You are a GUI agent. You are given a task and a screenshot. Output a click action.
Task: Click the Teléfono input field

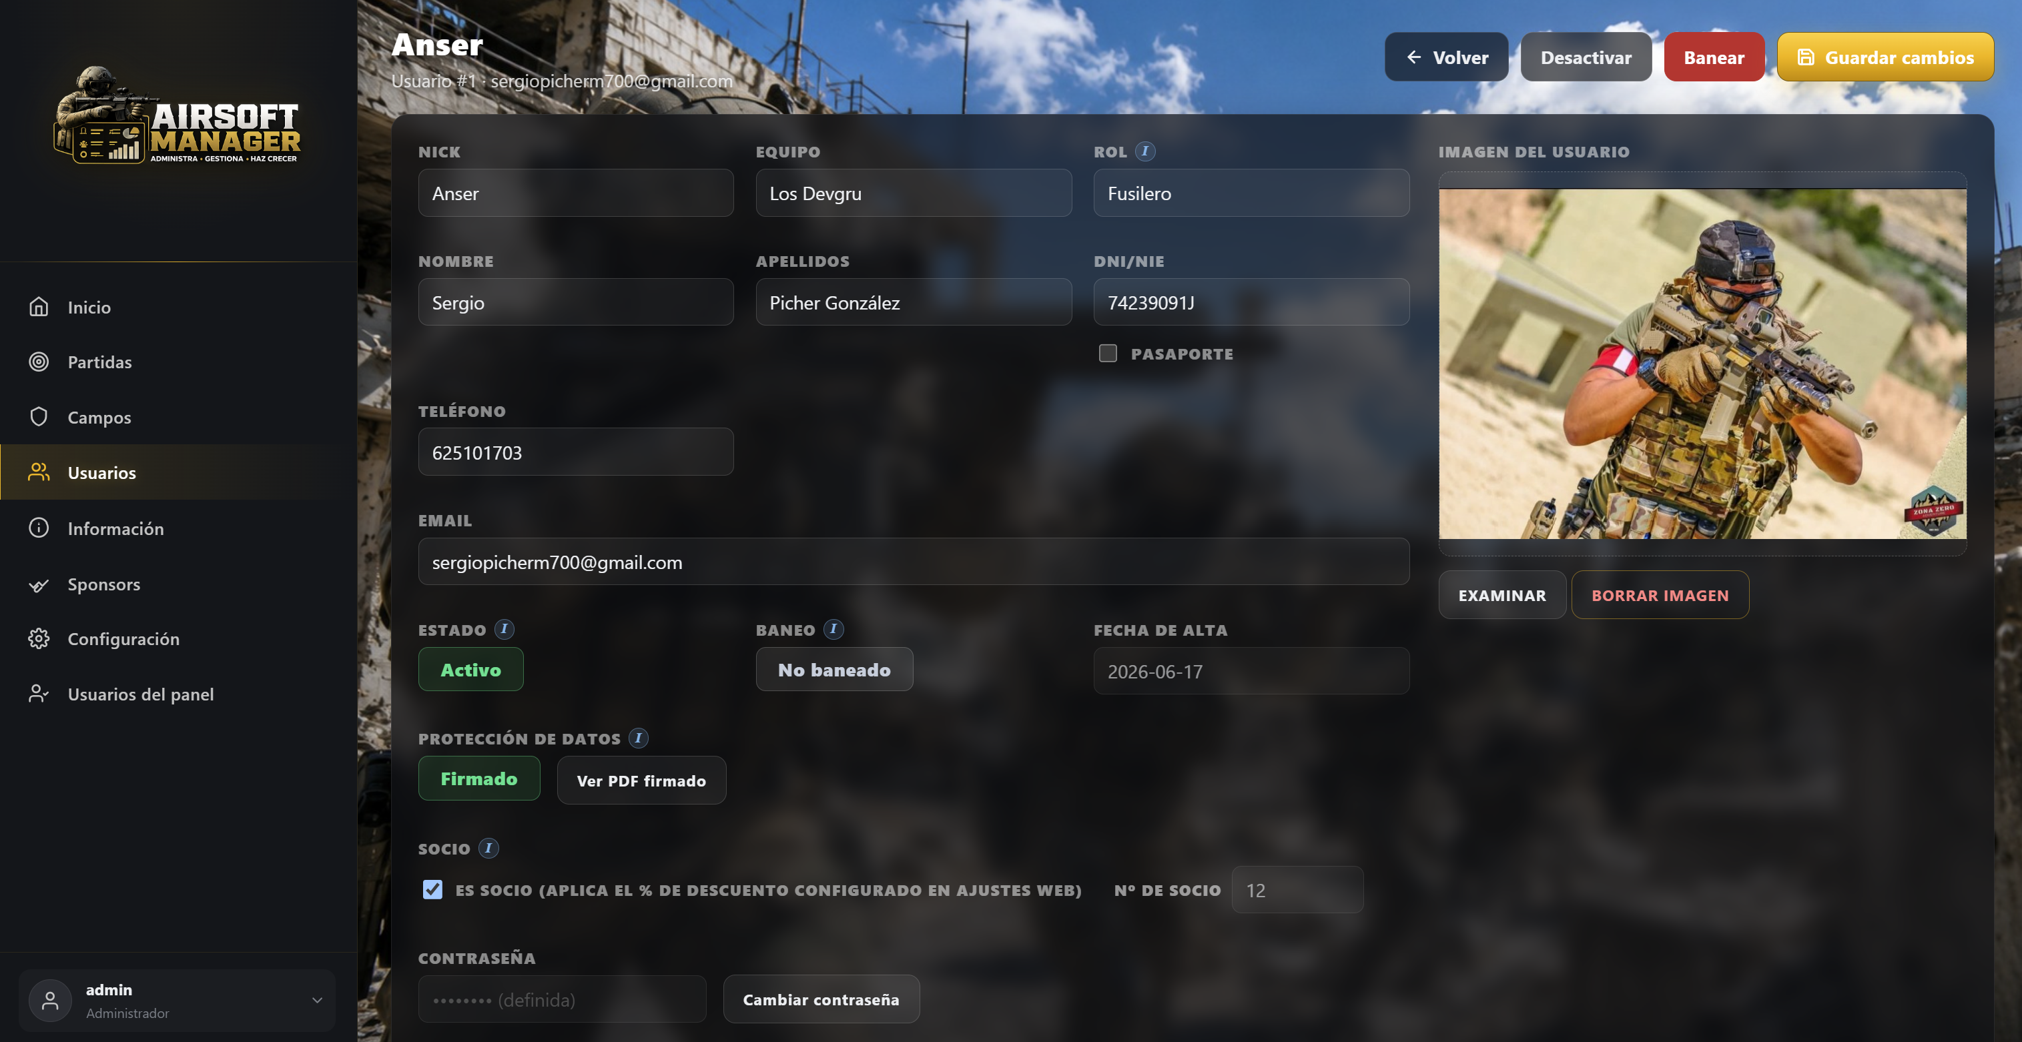[575, 452]
